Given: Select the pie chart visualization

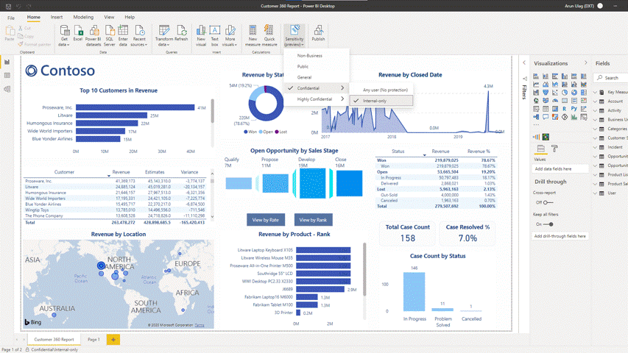Looking at the screenshot, I should (x=565, y=92).
